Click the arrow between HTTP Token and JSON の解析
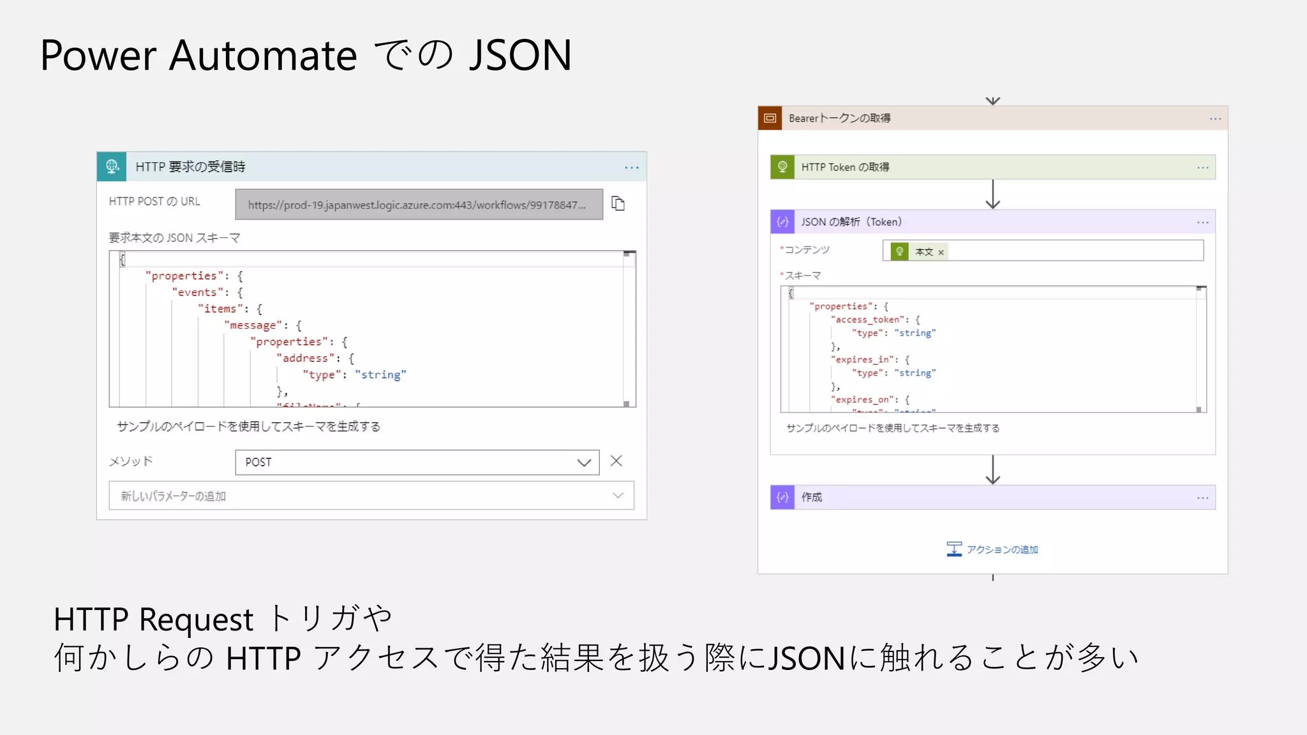This screenshot has width=1307, height=735. [993, 194]
